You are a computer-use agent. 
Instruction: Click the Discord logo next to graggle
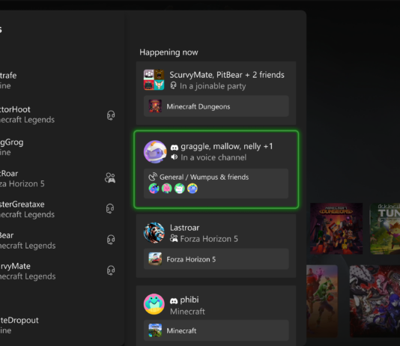coord(175,147)
